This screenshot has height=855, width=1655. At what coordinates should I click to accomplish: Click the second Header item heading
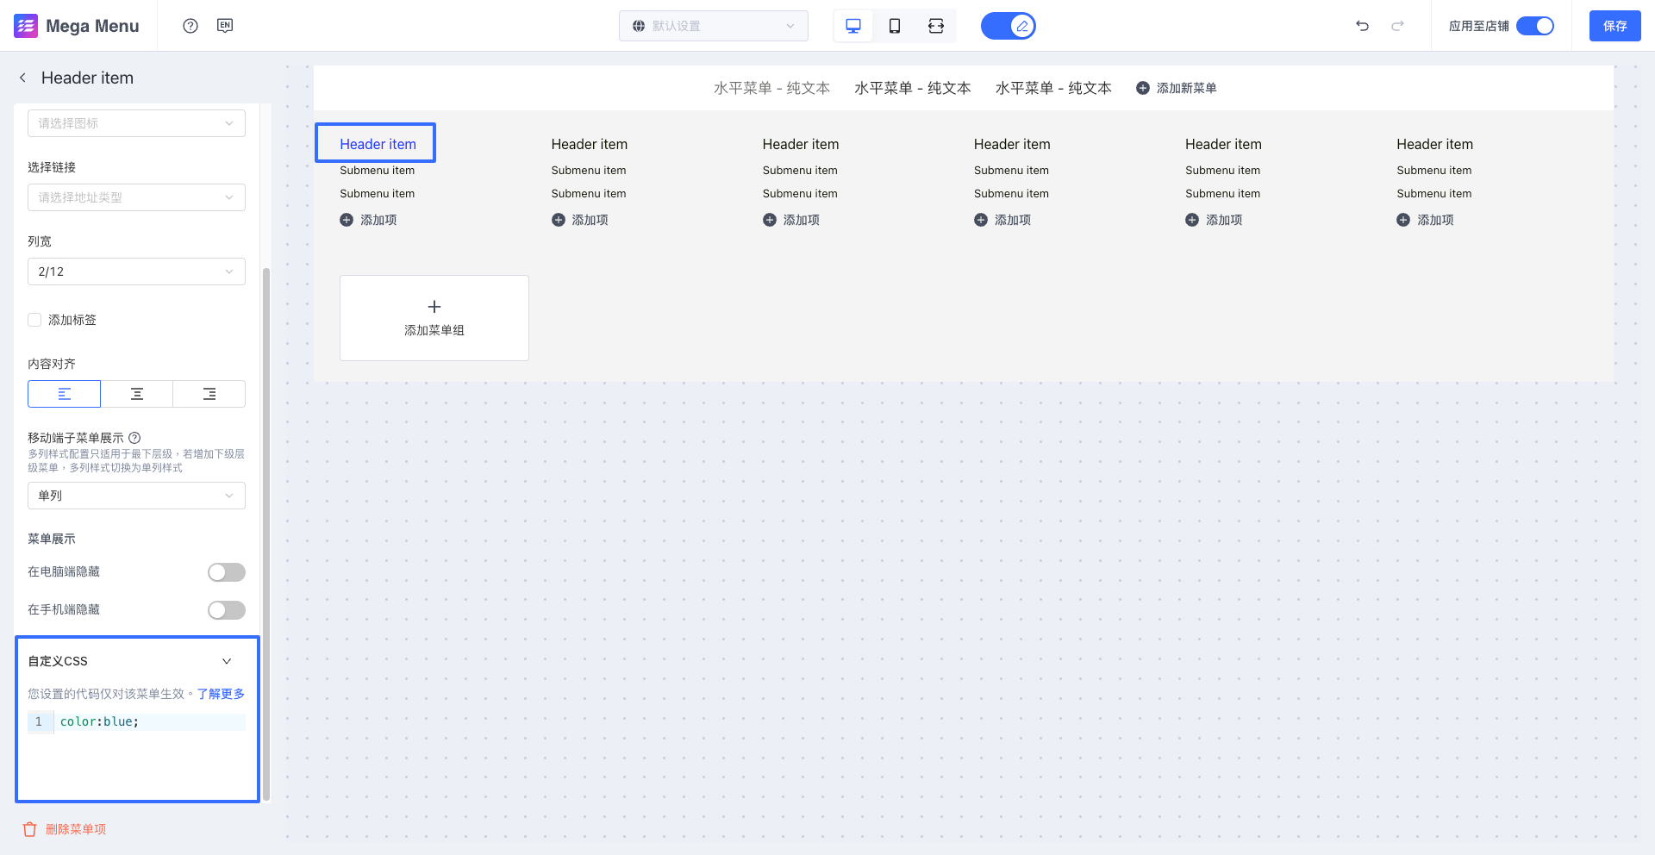click(590, 144)
